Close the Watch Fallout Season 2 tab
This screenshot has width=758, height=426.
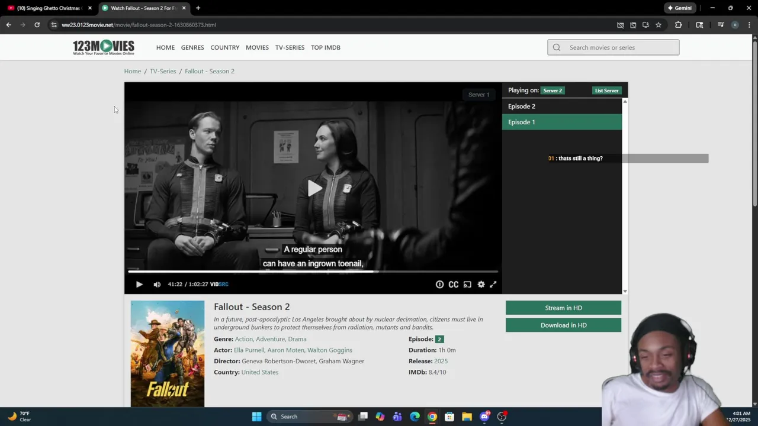click(184, 8)
